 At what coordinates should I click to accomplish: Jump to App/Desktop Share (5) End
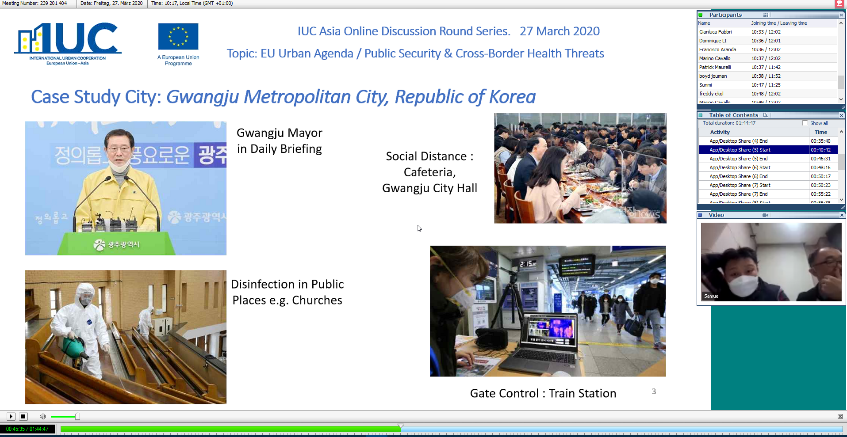(738, 159)
